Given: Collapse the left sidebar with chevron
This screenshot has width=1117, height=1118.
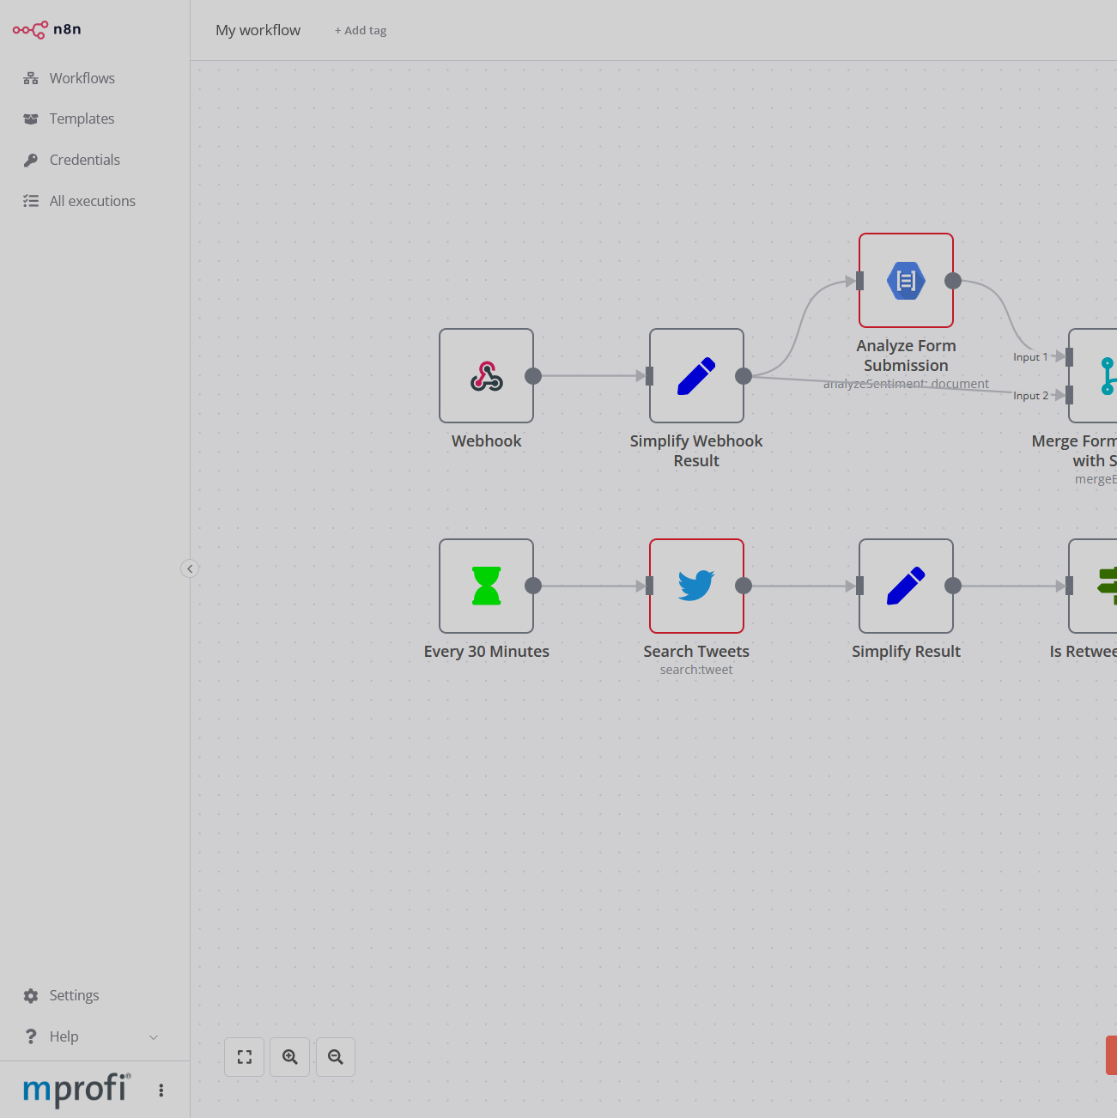Looking at the screenshot, I should (x=190, y=568).
